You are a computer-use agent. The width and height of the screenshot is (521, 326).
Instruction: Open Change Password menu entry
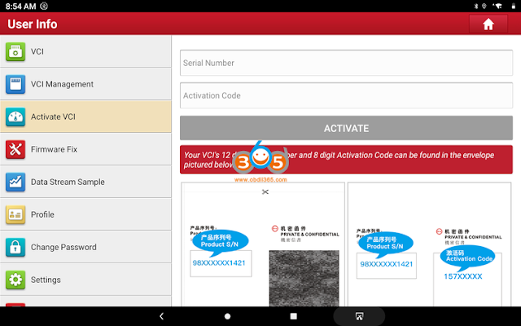pos(85,247)
